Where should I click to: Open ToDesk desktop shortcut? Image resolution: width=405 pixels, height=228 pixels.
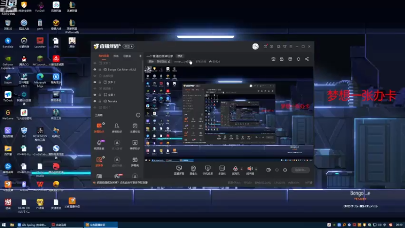pos(8,96)
